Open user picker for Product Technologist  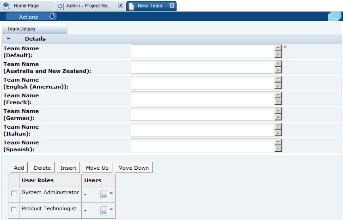click(104, 210)
